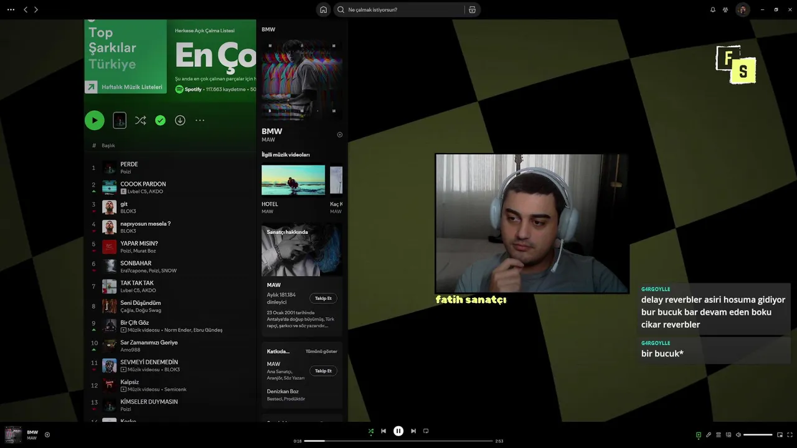Screen dimensions: 797x448
Task: Mute audio with the speaker icon
Action: 738,435
